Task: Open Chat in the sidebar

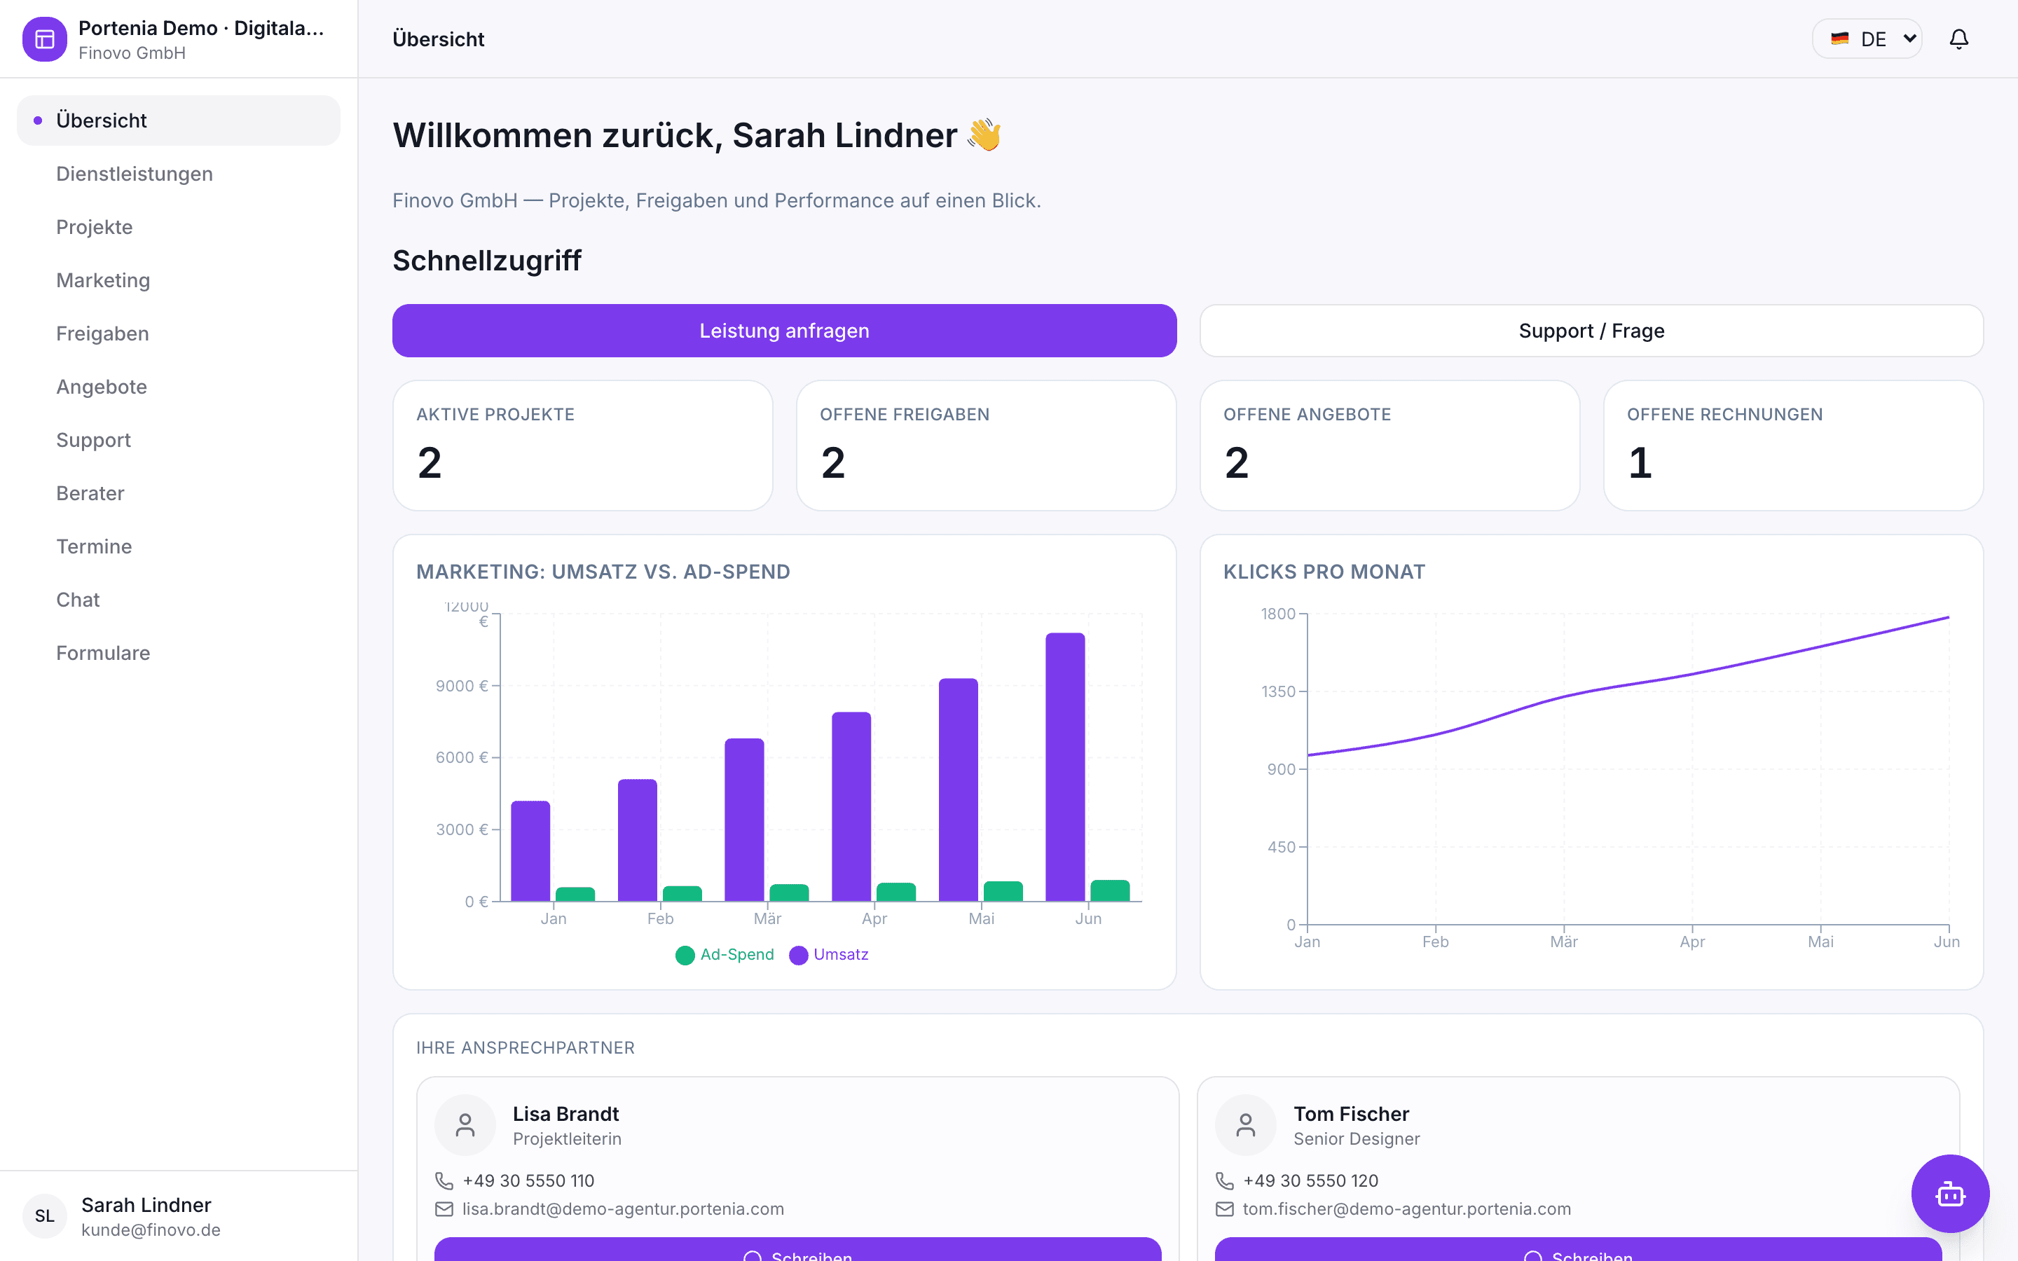Action: coord(179,600)
